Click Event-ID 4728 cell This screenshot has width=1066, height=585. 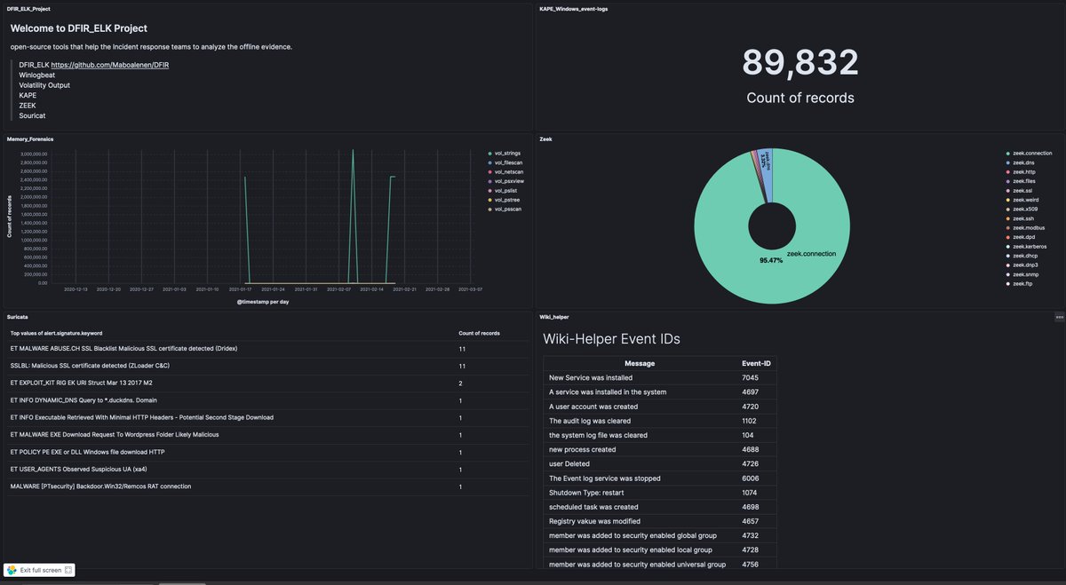[751, 549]
